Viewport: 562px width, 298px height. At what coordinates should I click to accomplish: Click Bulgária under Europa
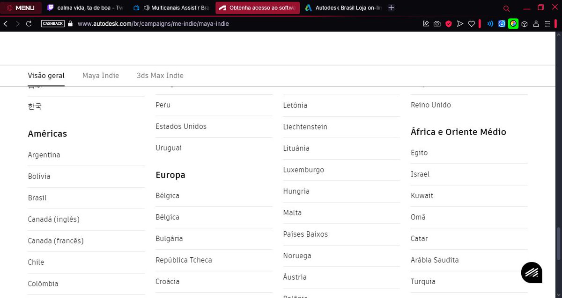(x=169, y=239)
